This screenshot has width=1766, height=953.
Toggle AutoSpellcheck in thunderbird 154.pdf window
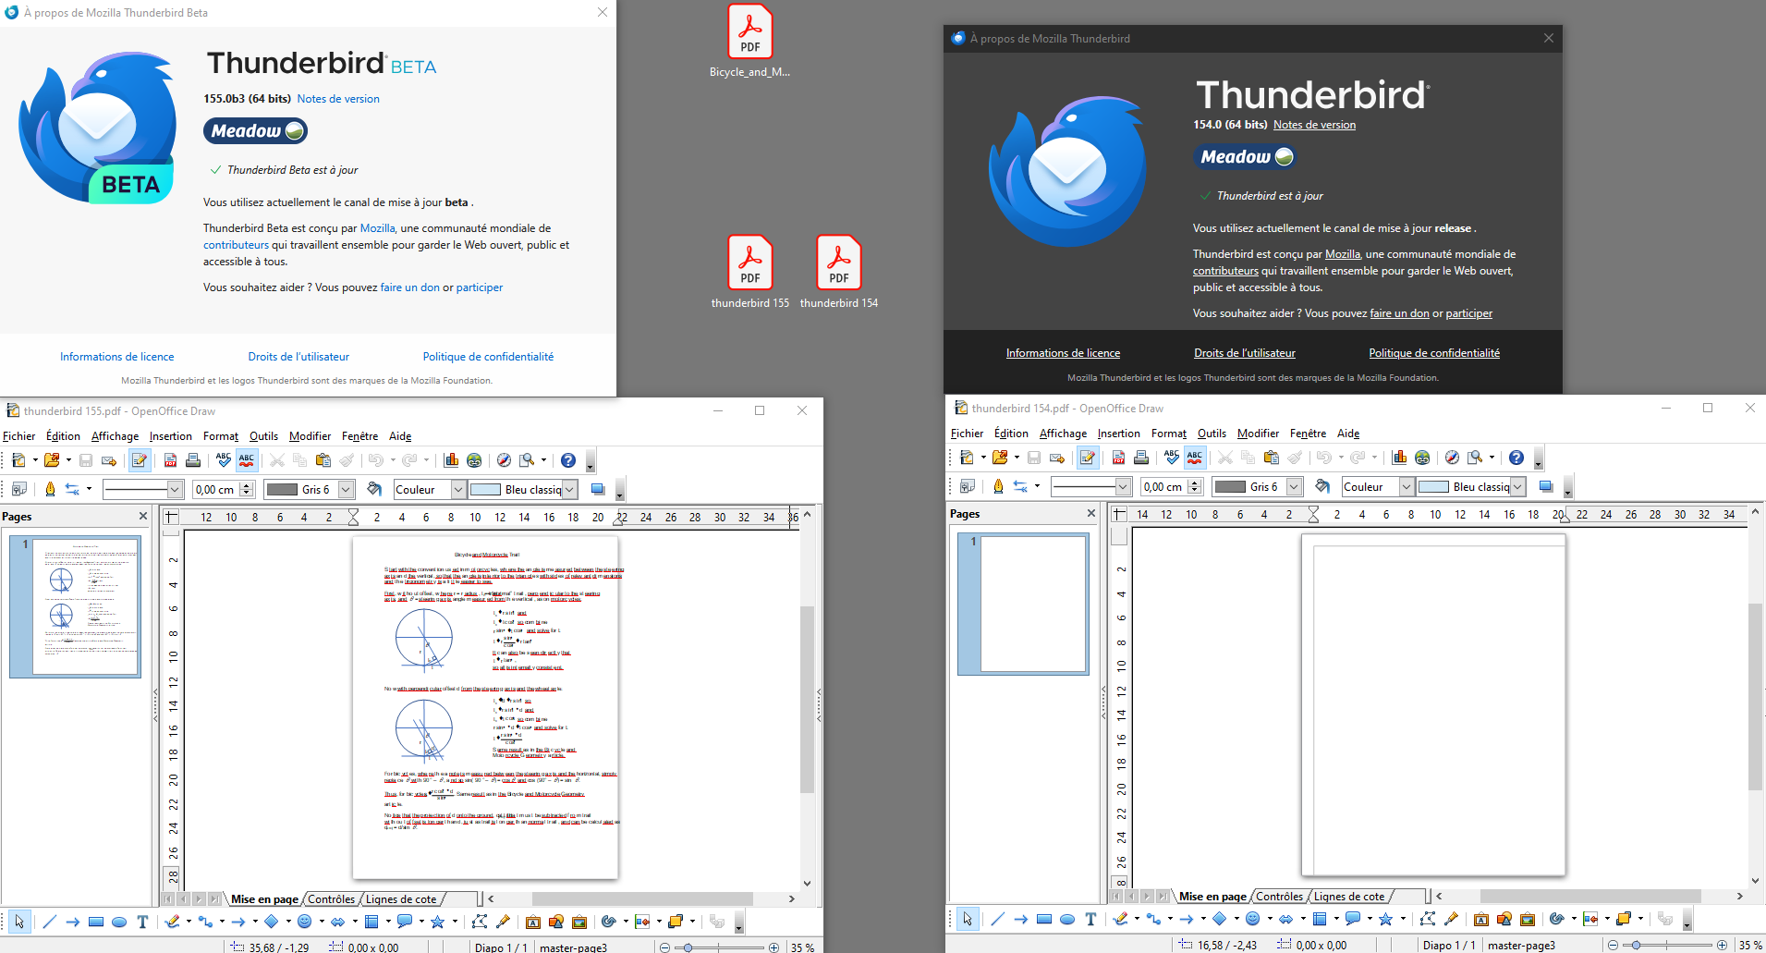click(1195, 458)
